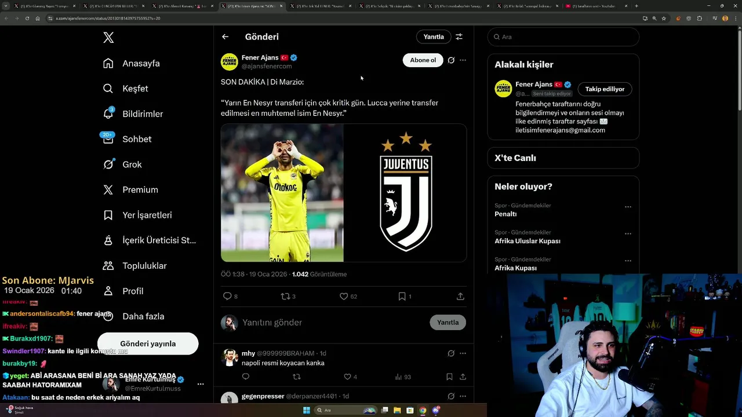Open the Juventus logo image
Screen dimensions: 742x417
(405, 193)
